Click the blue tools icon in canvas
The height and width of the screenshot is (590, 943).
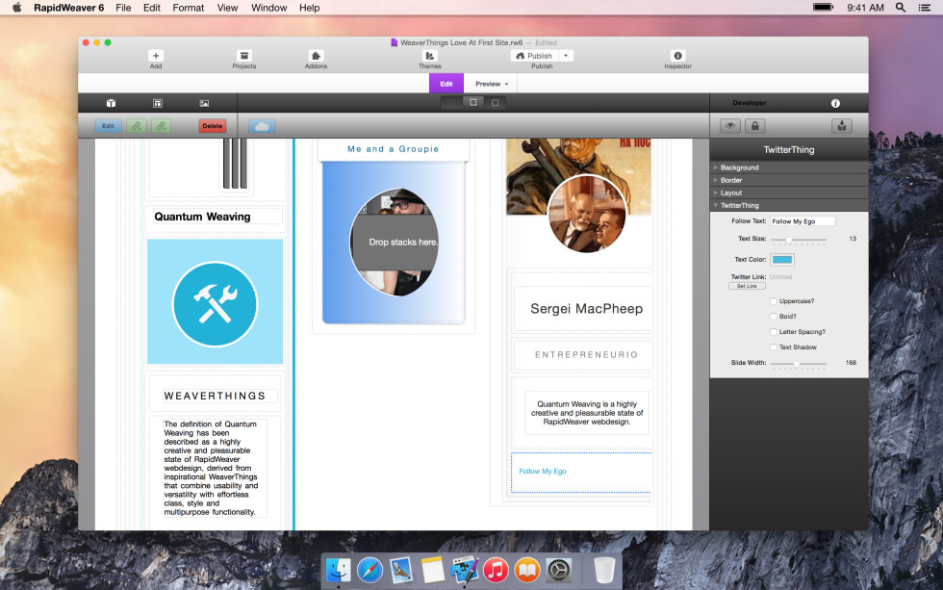(x=215, y=304)
